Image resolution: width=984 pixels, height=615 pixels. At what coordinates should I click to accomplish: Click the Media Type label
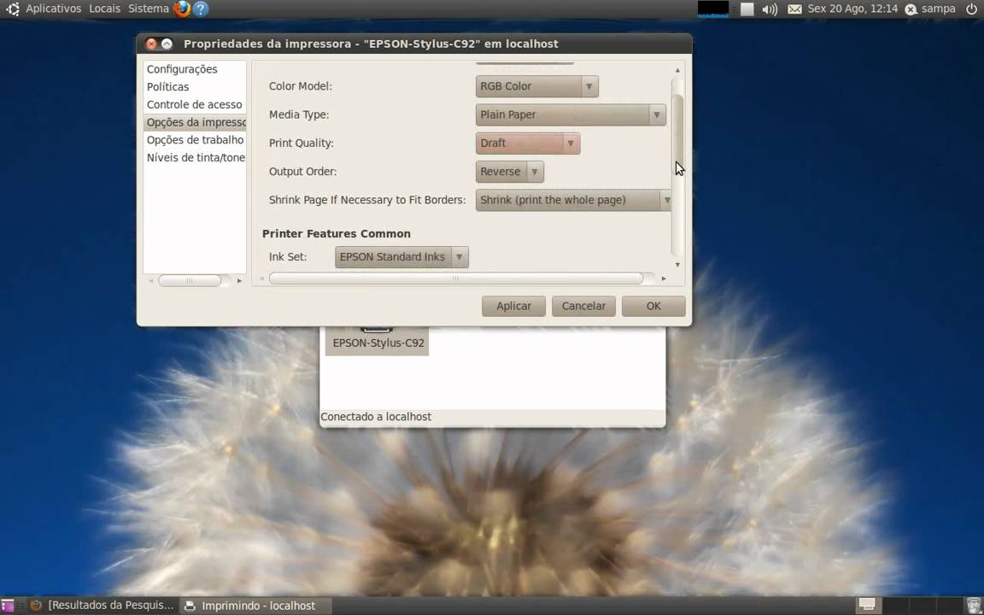pyautogui.click(x=299, y=114)
